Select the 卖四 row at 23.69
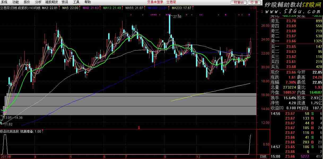 [x=296, y=26]
